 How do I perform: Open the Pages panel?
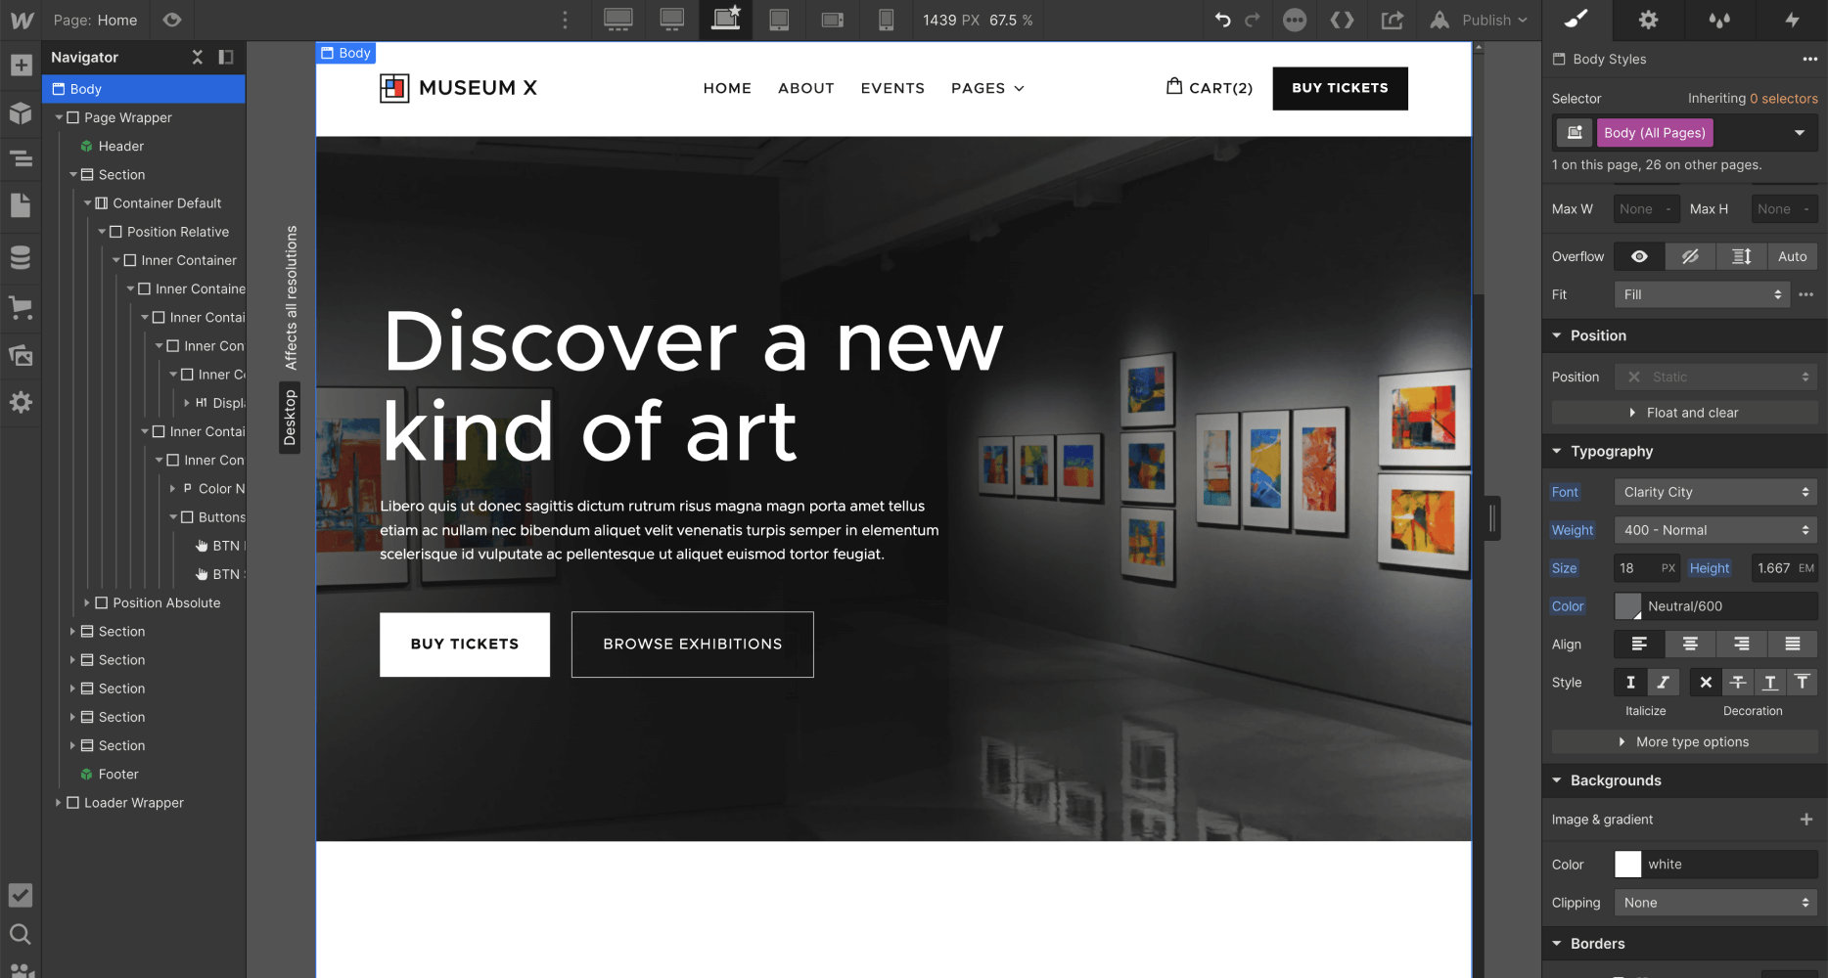pos(22,205)
